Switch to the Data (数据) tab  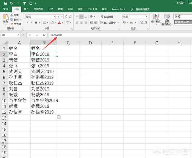[x=60, y=9]
